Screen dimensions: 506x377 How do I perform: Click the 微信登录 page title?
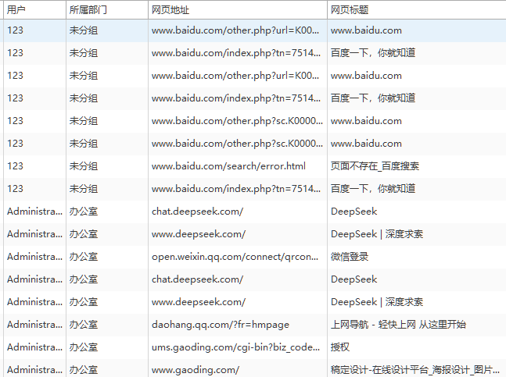click(x=350, y=257)
